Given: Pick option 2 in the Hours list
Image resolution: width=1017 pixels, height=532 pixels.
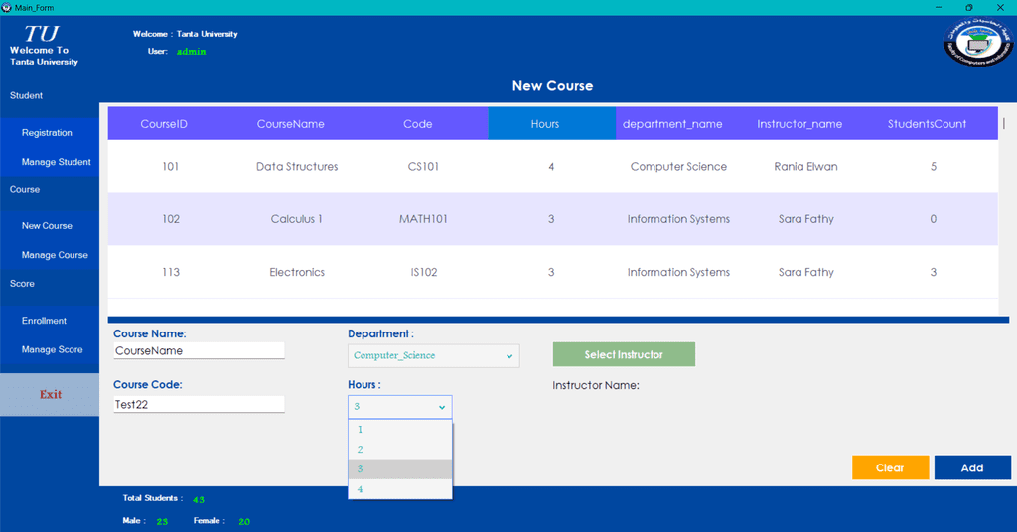Looking at the screenshot, I should pos(400,450).
